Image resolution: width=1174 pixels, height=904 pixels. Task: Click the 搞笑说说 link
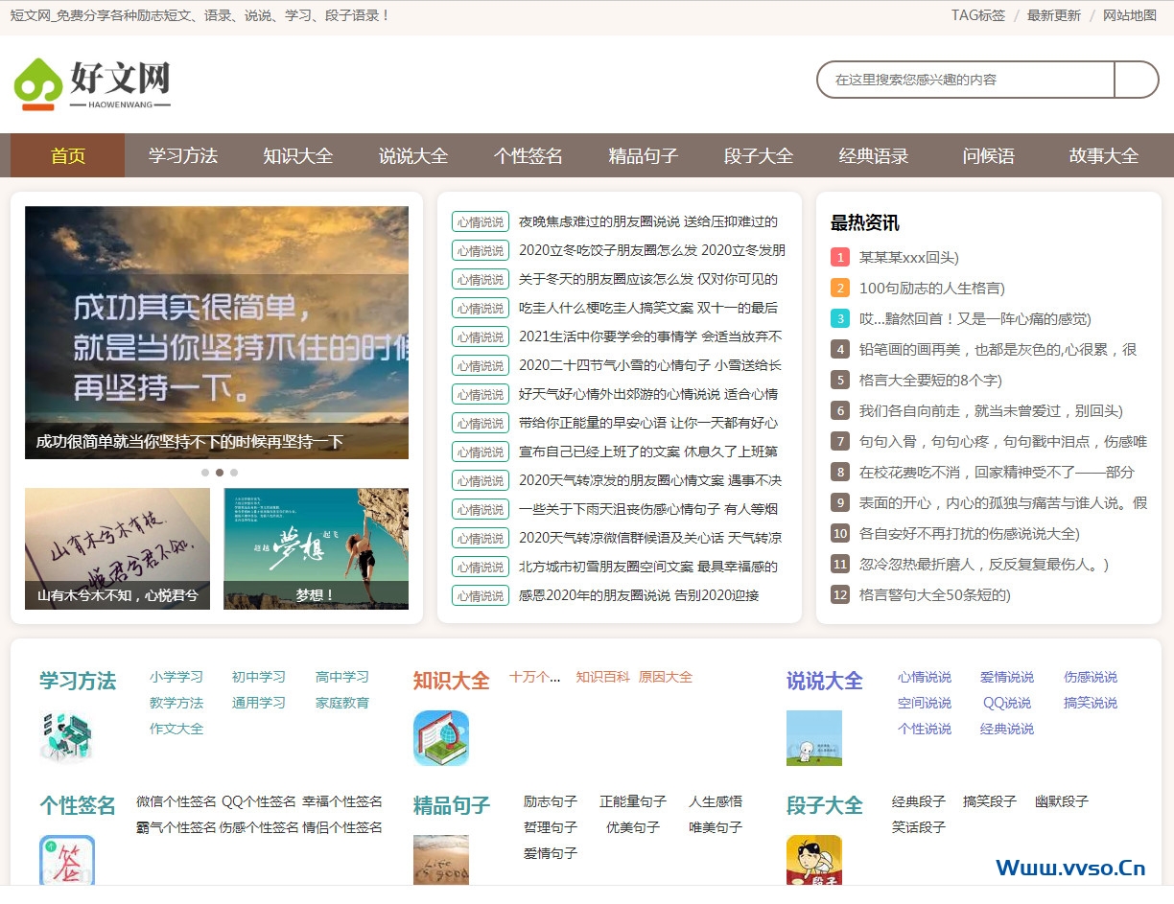pos(1090,703)
